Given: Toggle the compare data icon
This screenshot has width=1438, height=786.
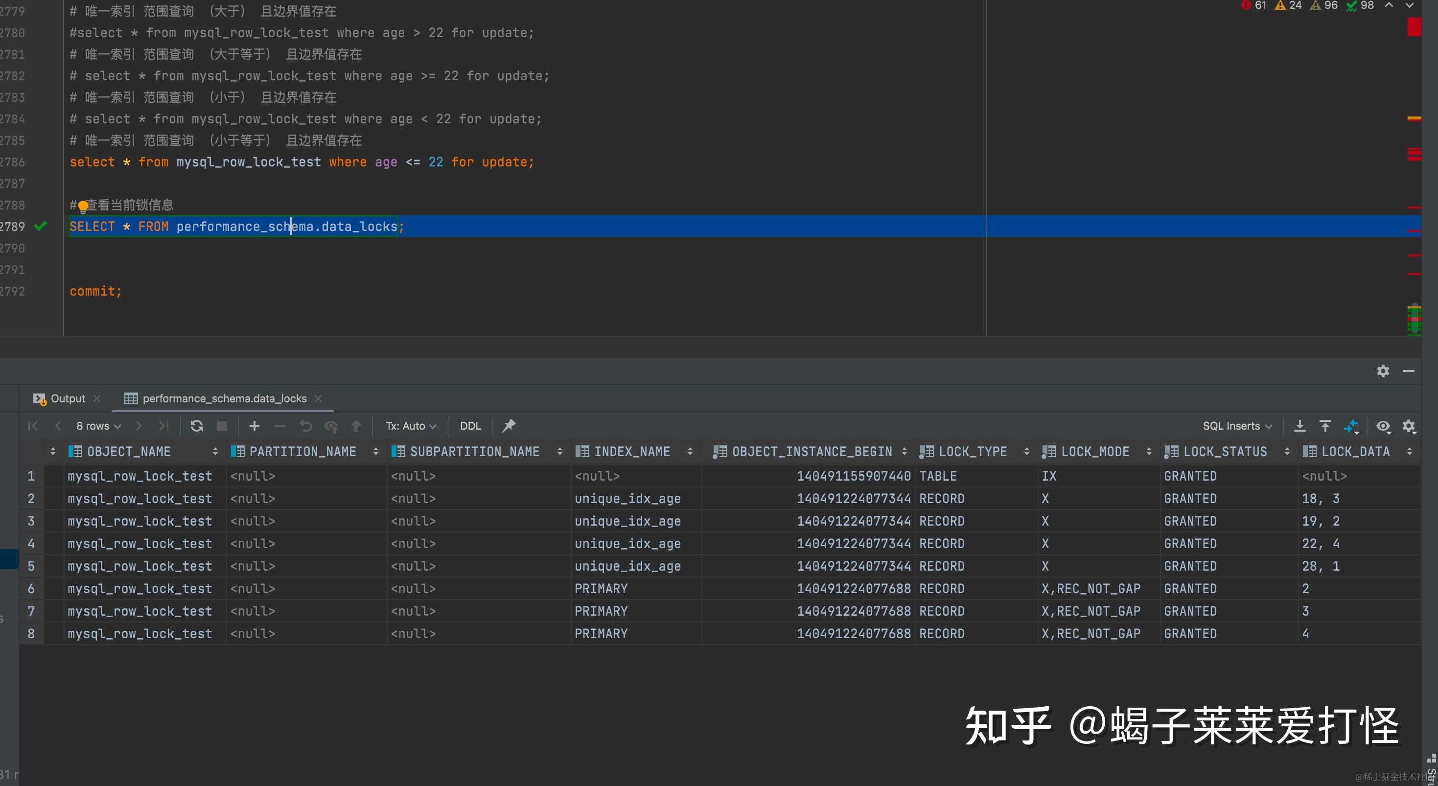Looking at the screenshot, I should [x=1352, y=426].
